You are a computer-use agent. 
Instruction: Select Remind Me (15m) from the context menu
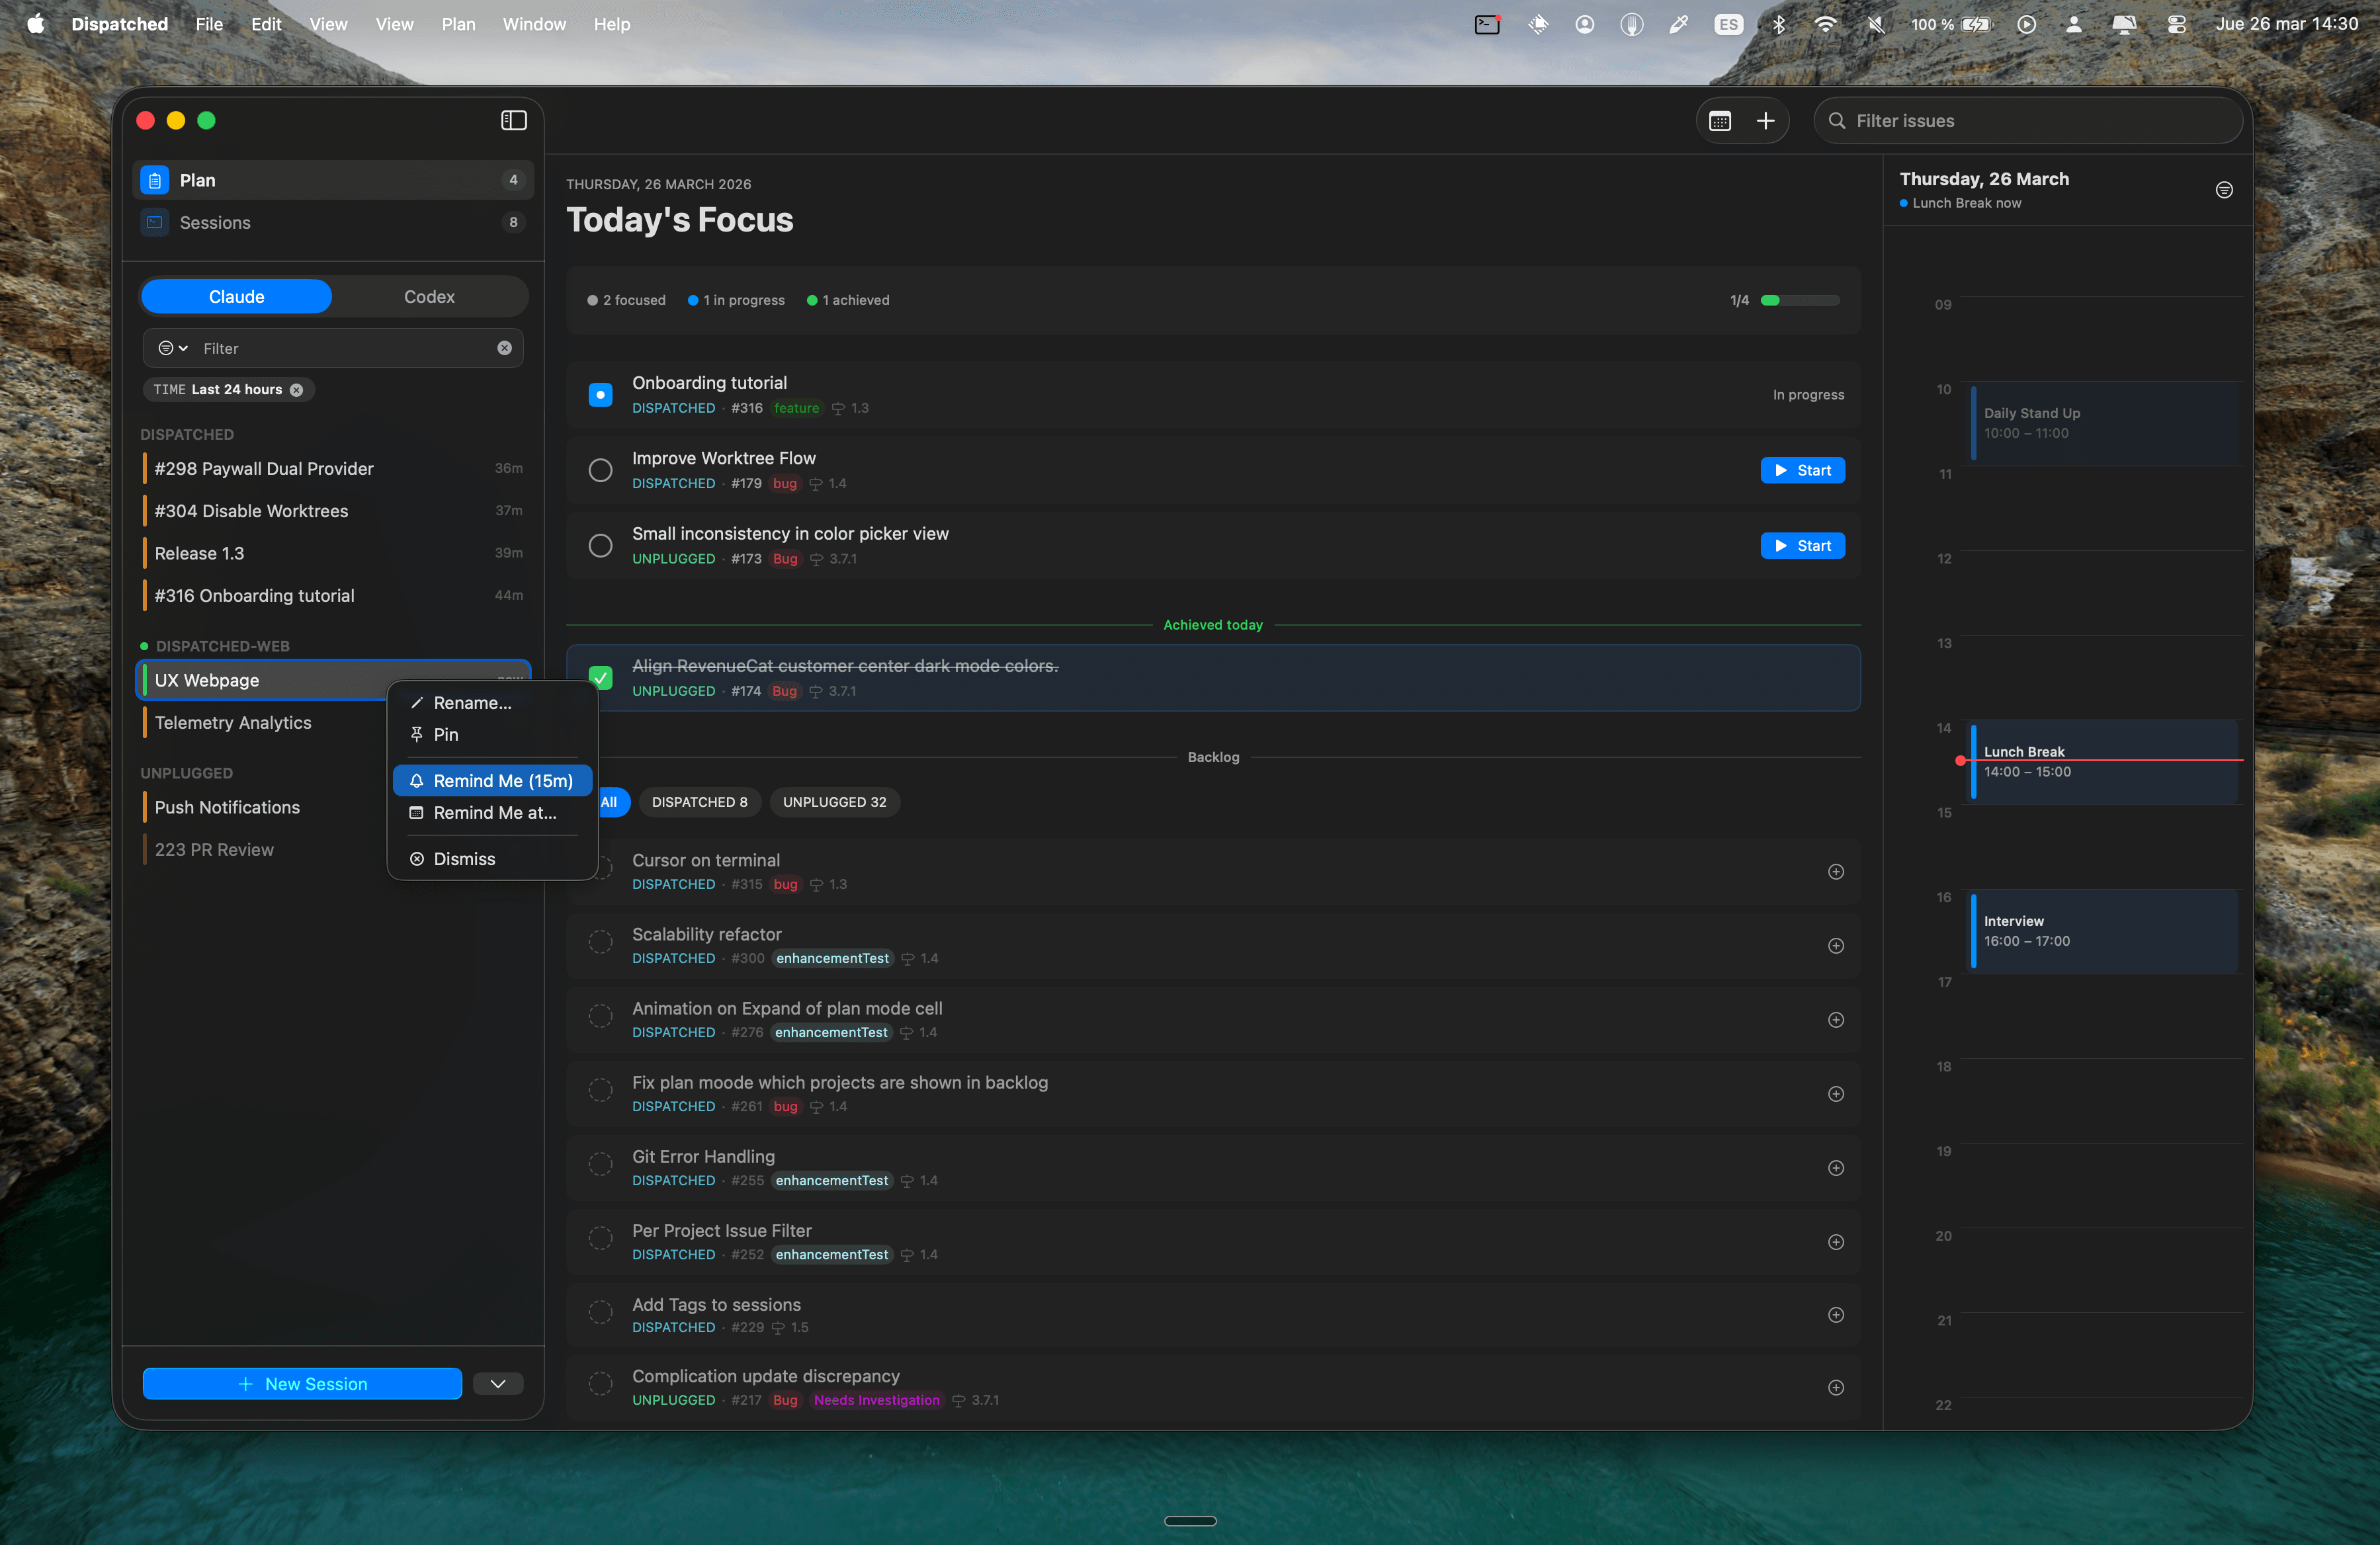(492, 780)
